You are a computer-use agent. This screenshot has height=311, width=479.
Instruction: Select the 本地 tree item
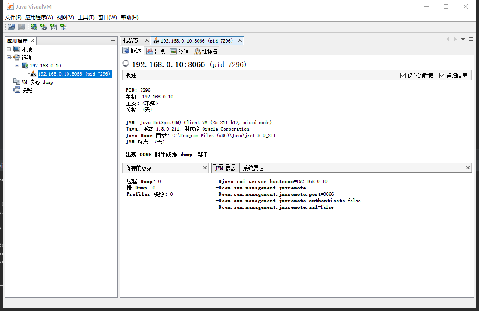coord(27,49)
